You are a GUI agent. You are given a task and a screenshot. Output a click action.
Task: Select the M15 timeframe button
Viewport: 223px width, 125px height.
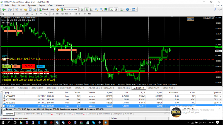pyautogui.click(x=62, y=13)
